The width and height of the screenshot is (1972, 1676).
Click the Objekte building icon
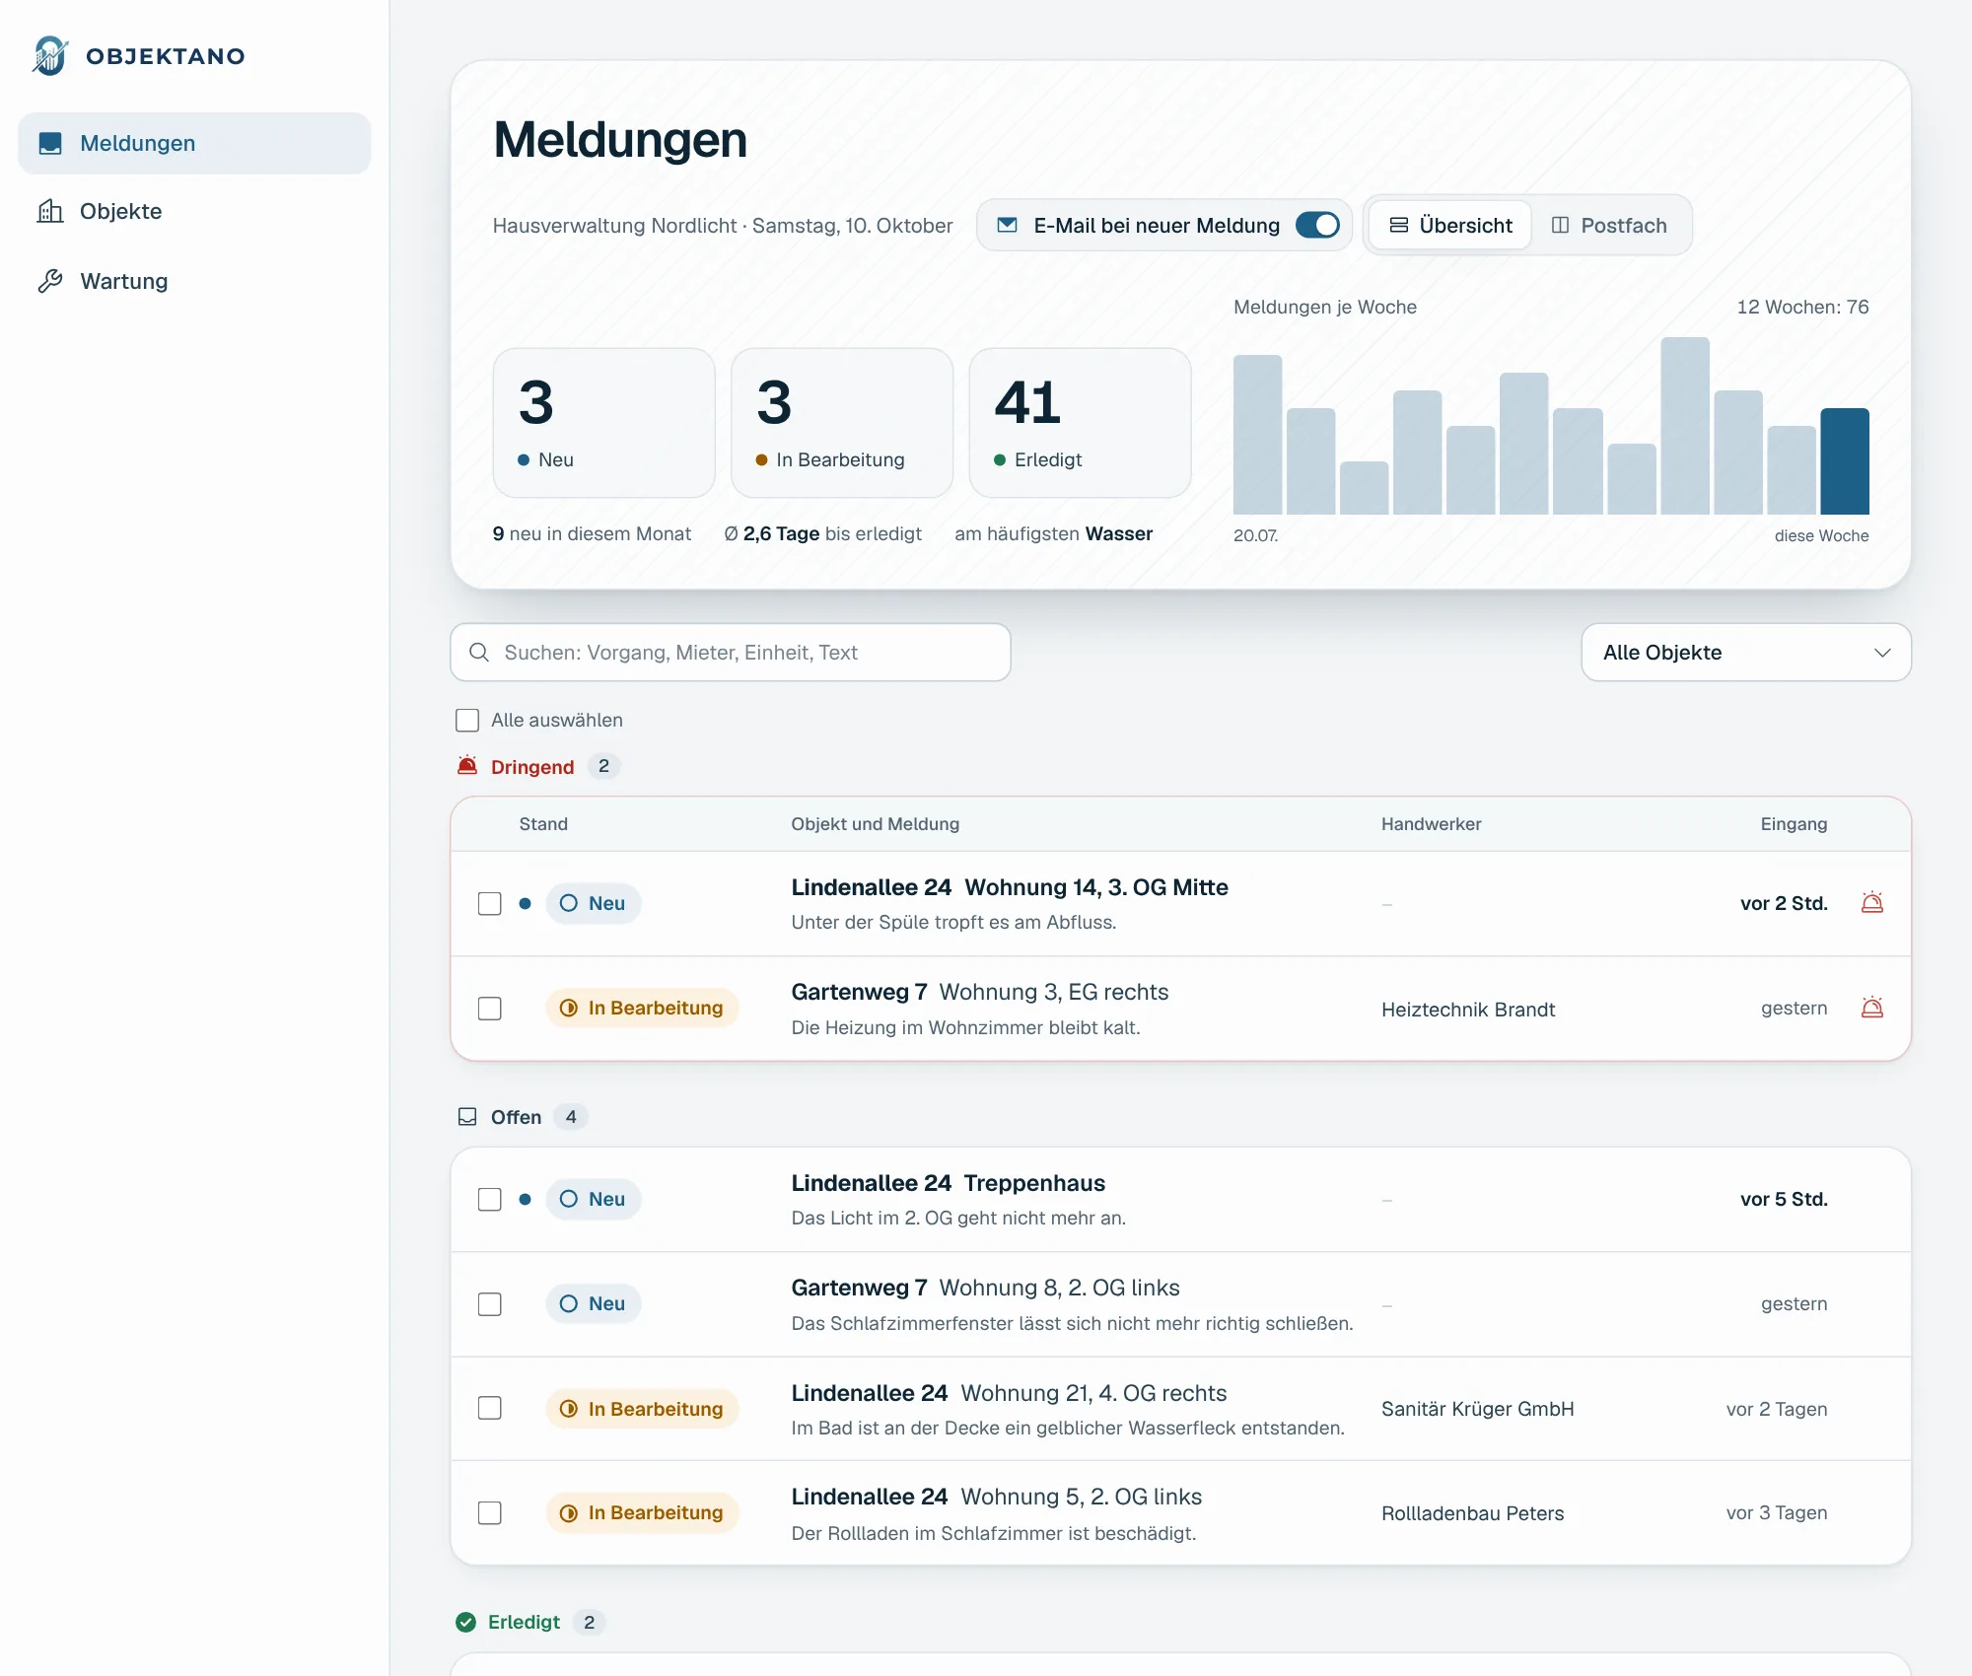(50, 211)
